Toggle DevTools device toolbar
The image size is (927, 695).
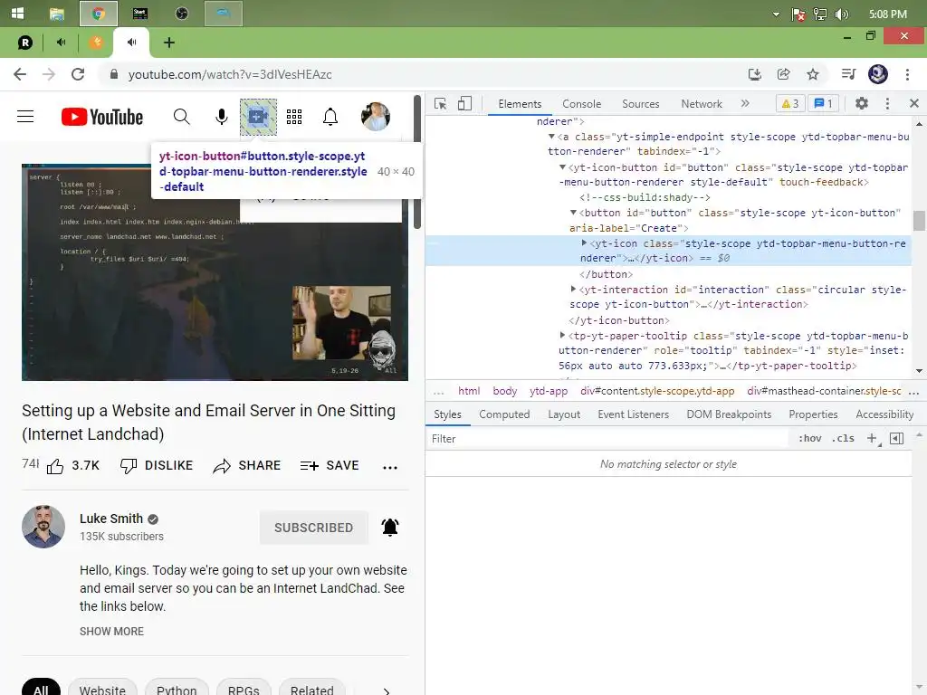(x=464, y=104)
